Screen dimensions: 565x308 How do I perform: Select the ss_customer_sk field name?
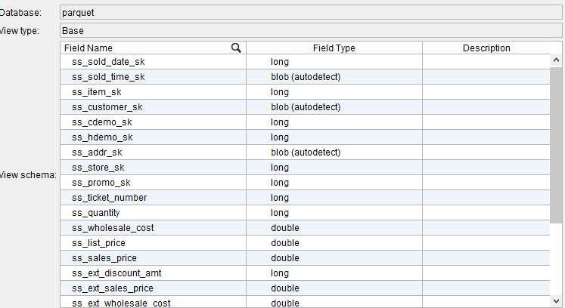click(107, 107)
